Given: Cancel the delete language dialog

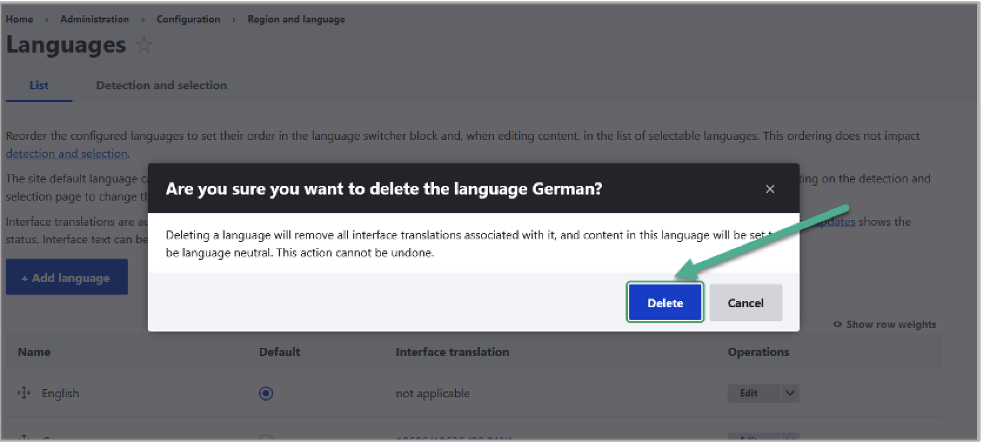Looking at the screenshot, I should [x=745, y=303].
